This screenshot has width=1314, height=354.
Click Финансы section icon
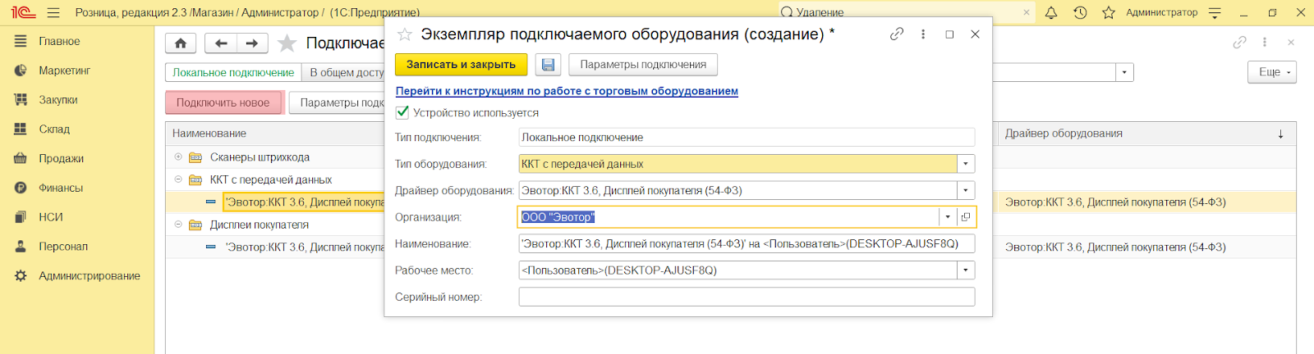[21, 188]
